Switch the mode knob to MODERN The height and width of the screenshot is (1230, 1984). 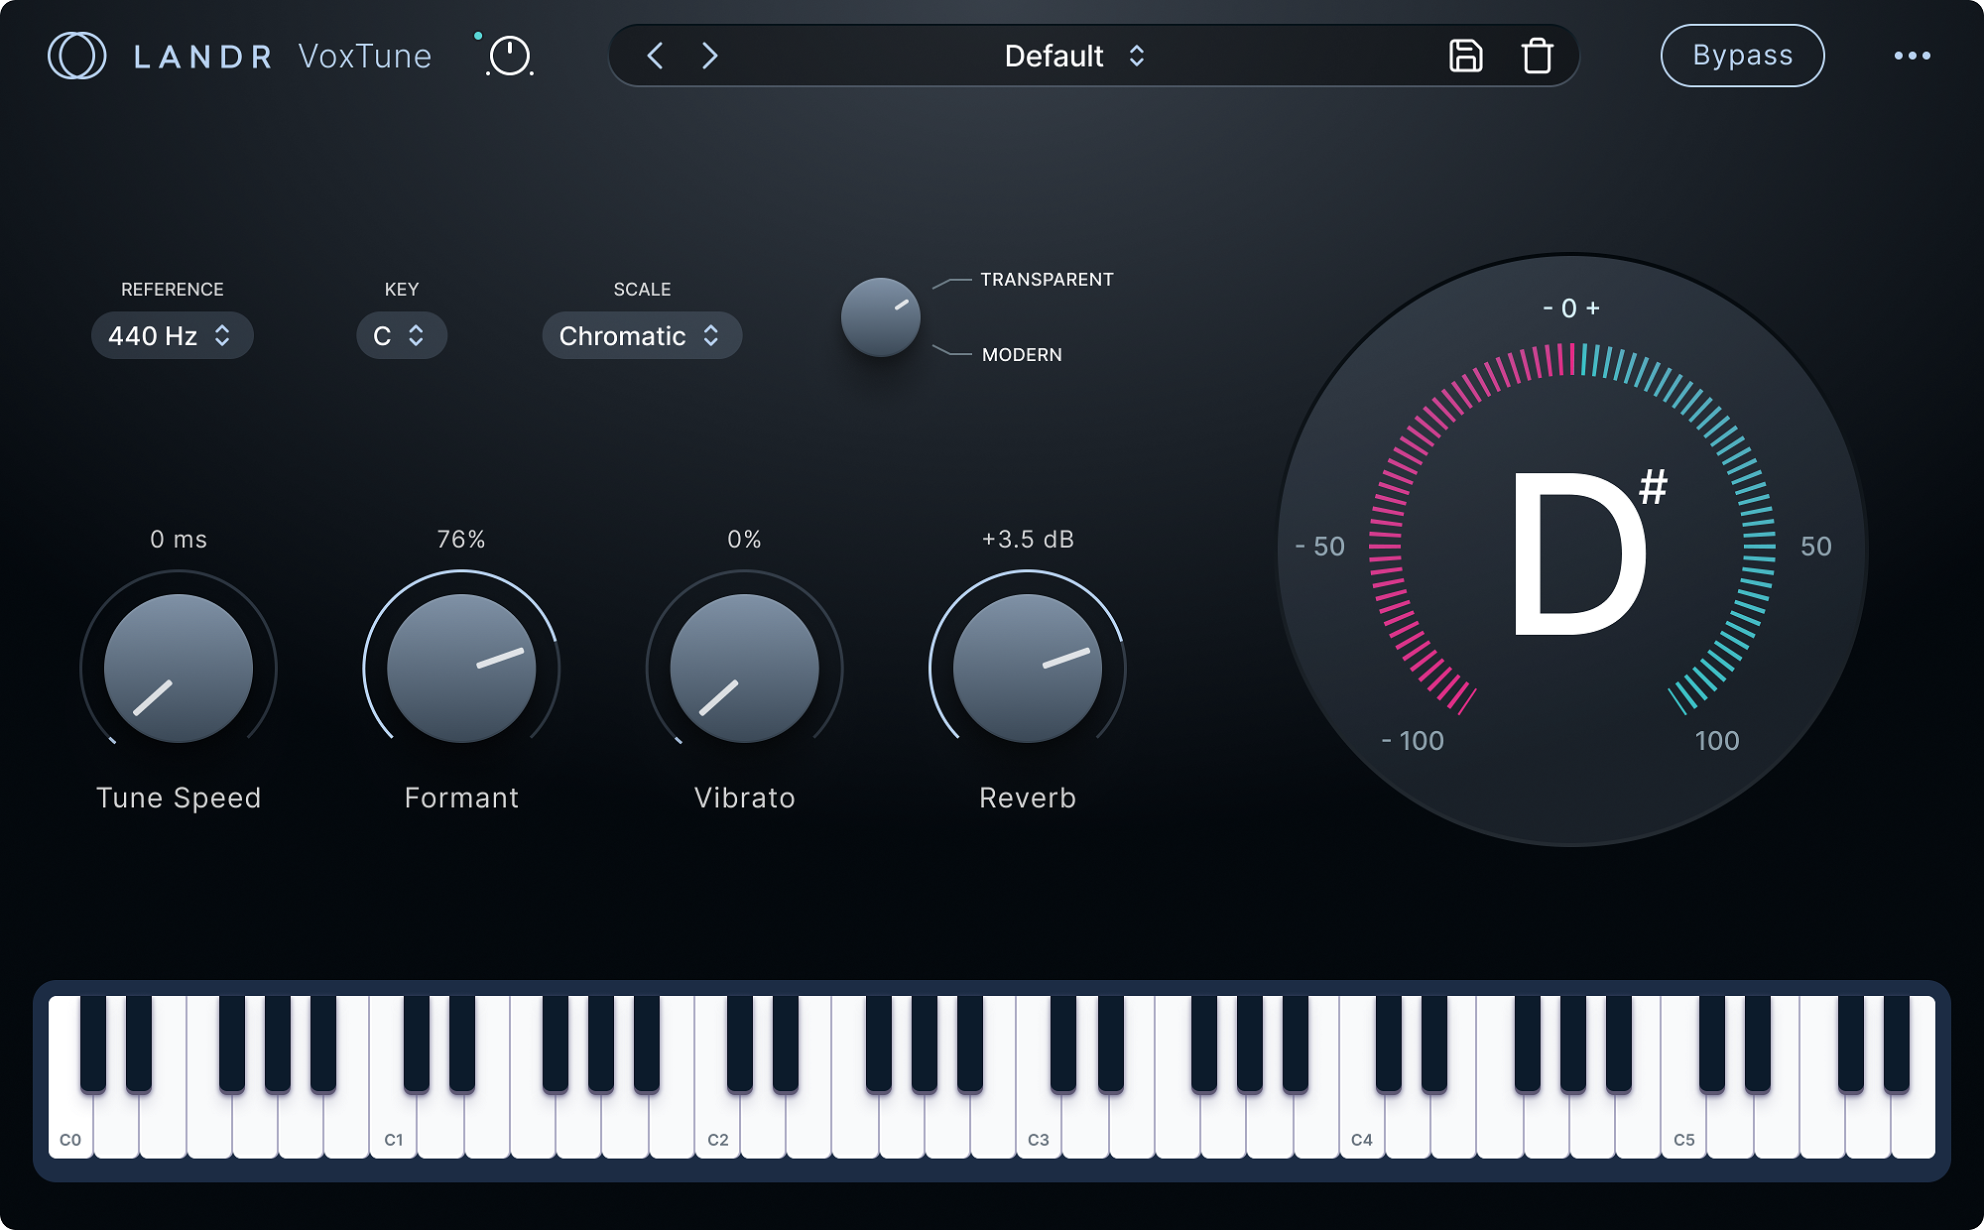[1021, 354]
